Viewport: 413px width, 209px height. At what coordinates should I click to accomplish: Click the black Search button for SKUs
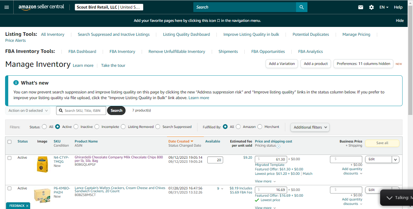click(x=116, y=111)
